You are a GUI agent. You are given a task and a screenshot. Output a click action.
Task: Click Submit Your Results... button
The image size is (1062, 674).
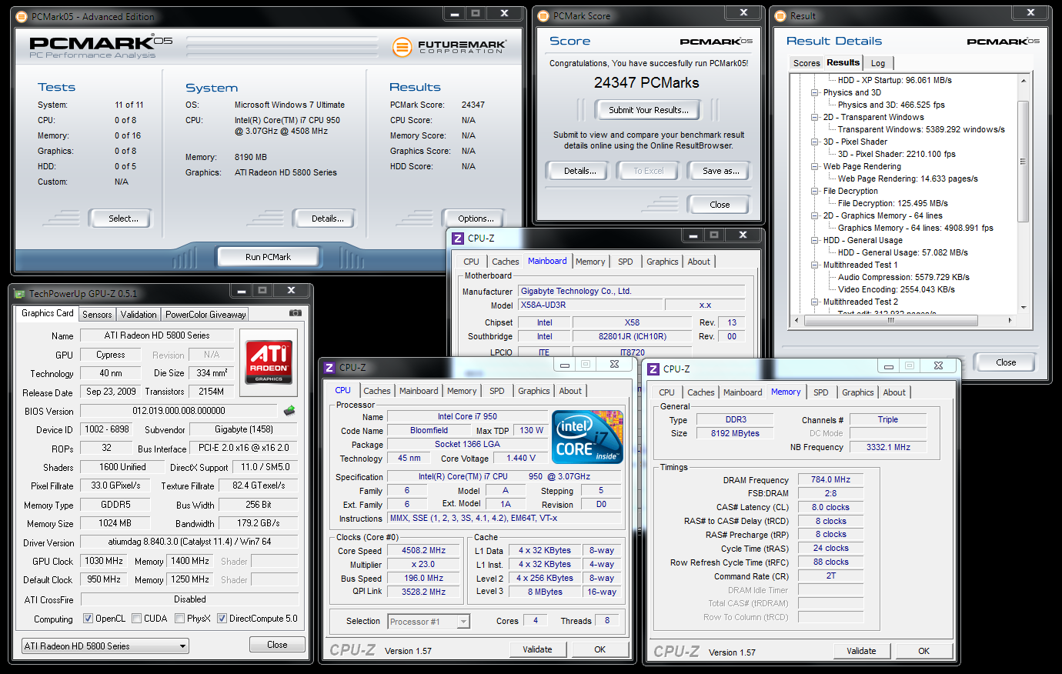[x=649, y=110]
